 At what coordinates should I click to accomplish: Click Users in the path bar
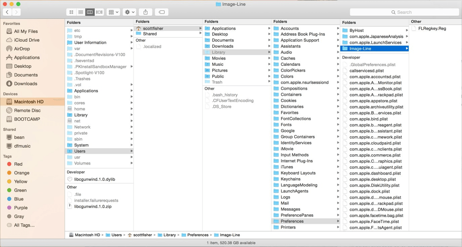coord(114,235)
